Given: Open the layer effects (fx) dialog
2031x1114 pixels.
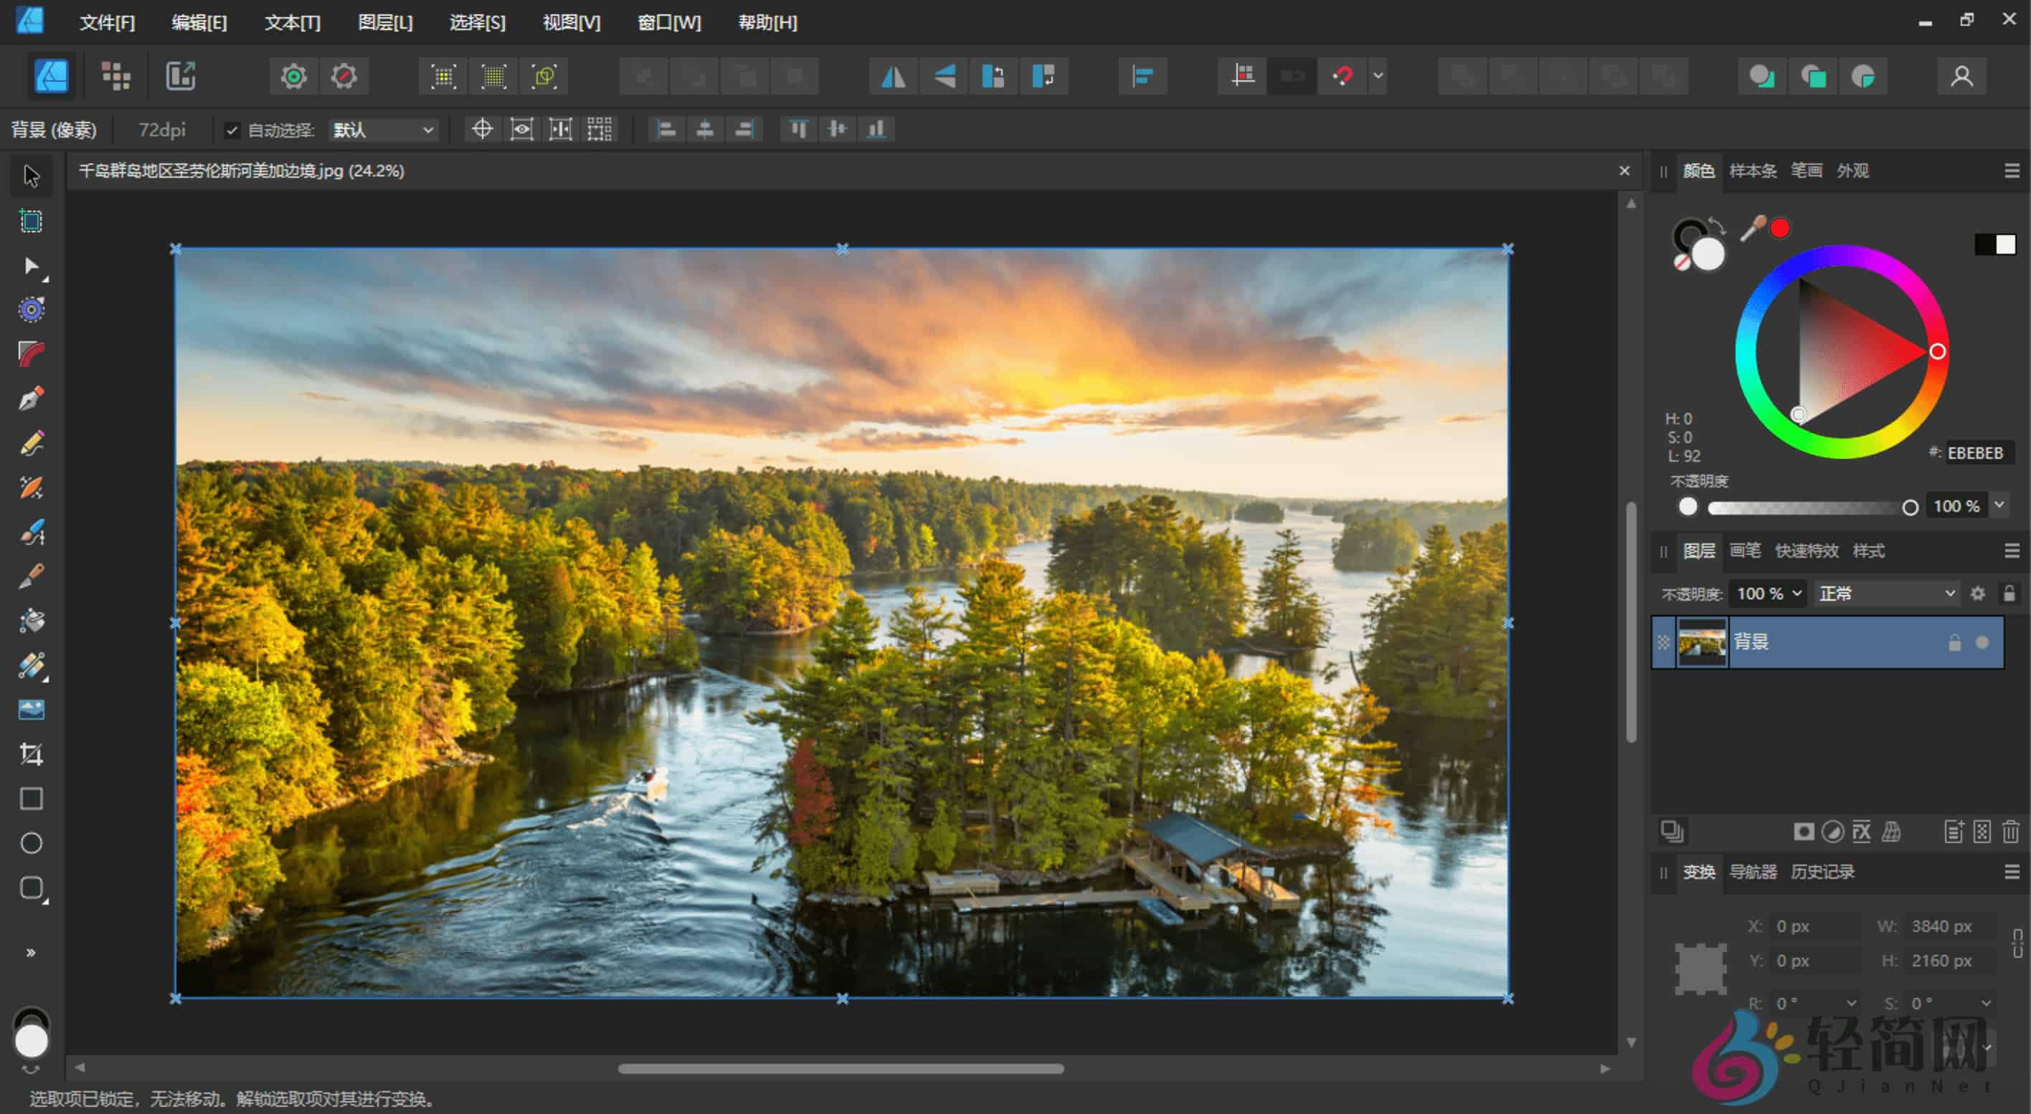Looking at the screenshot, I should click(x=1862, y=832).
